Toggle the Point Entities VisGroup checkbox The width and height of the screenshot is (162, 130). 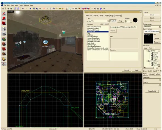tap(152, 53)
